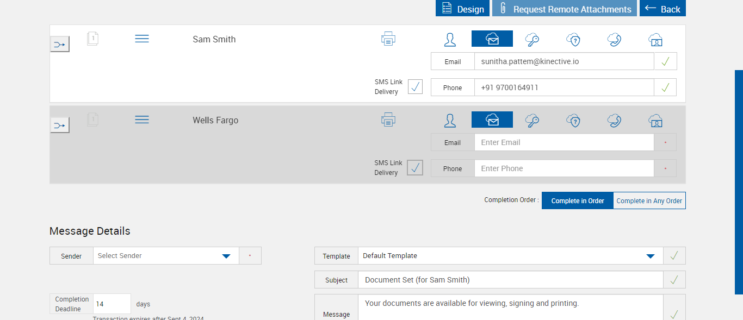Toggle SMS Link Delivery checkbox for Wells Fargo
Screen dimensions: 743x320
pyautogui.click(x=415, y=168)
